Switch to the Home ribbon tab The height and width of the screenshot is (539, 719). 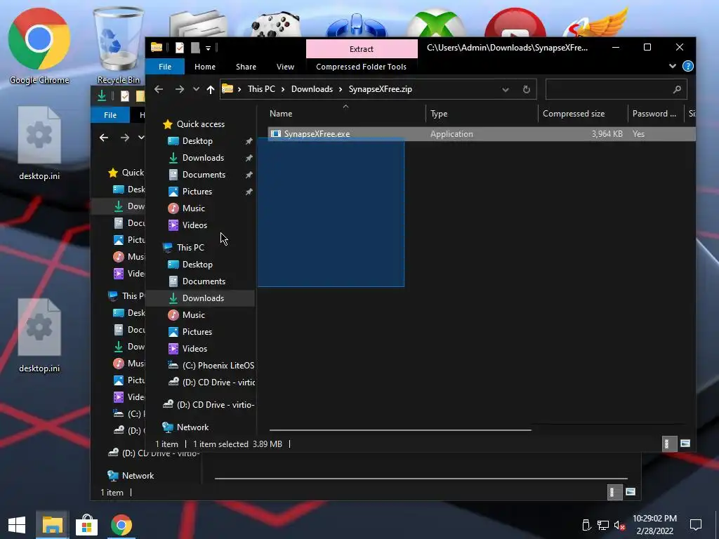205,67
